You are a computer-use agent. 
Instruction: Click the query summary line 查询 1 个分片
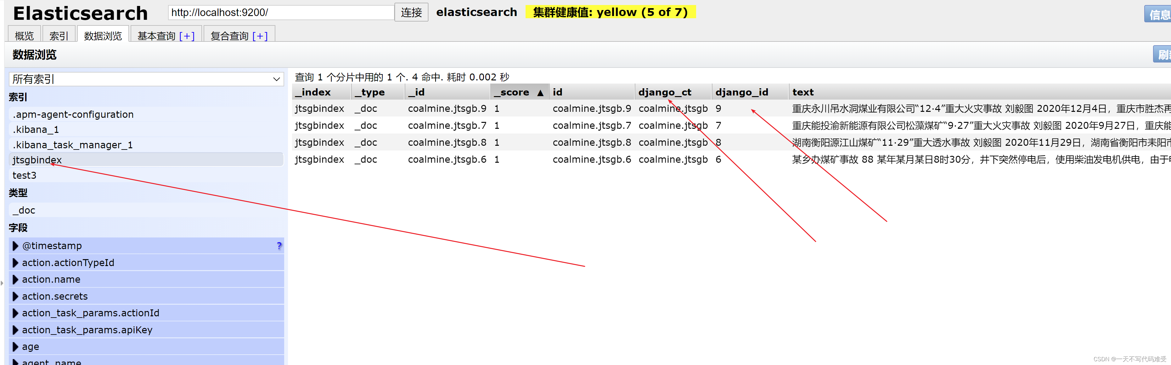[402, 77]
